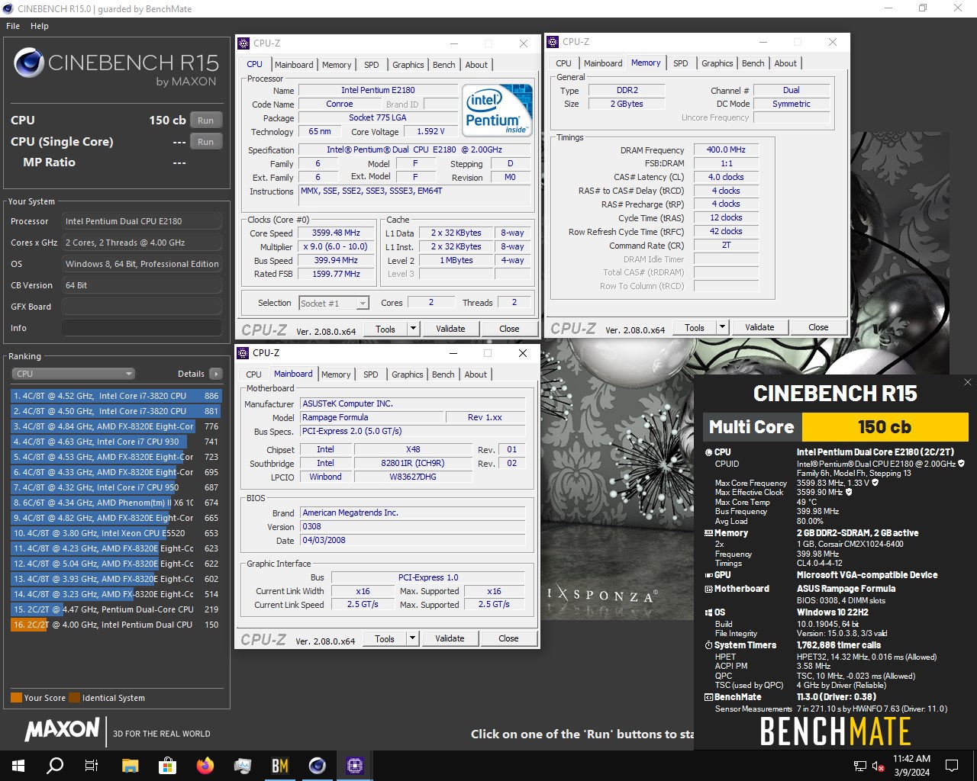
Task: Click the Rampage Formula model field
Action: point(372,417)
